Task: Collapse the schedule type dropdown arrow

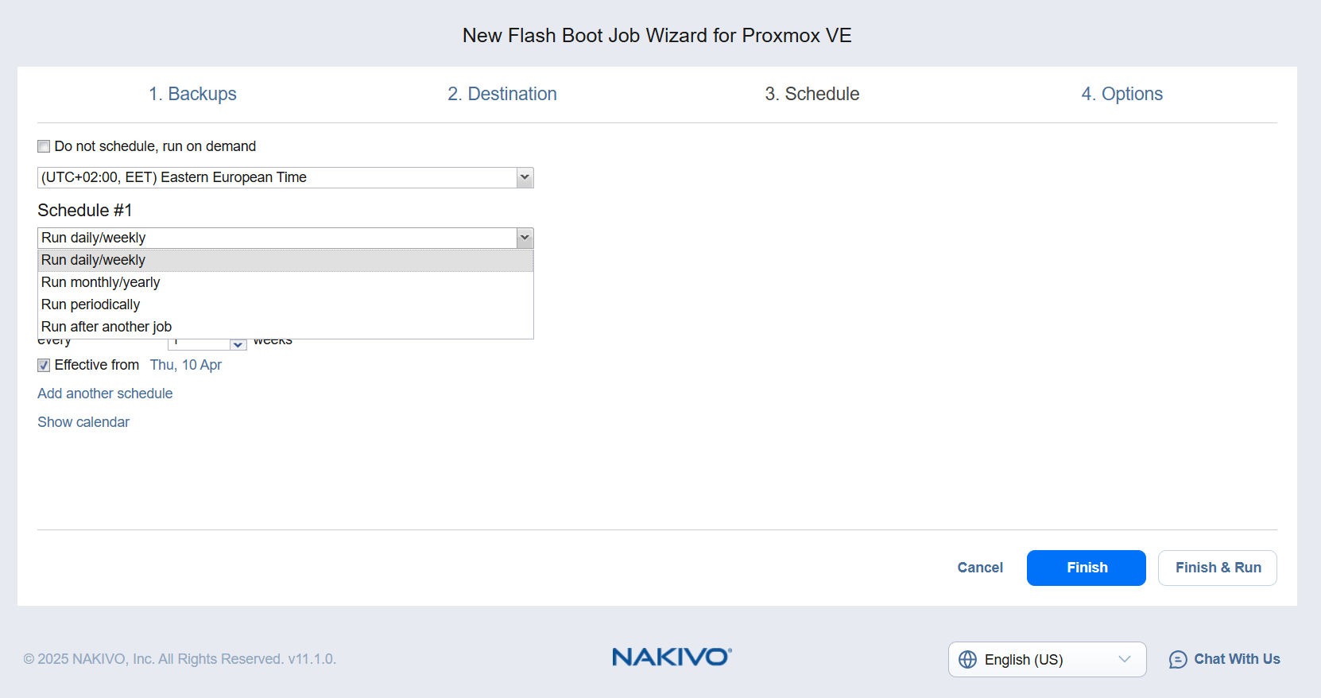Action: 525,238
